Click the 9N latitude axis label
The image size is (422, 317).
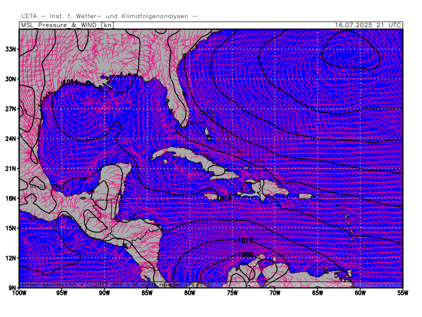coord(12,287)
